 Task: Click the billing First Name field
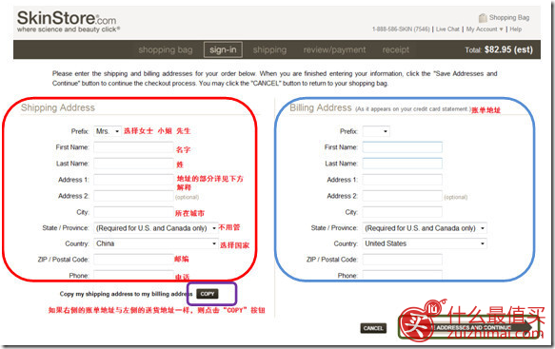coord(402,147)
